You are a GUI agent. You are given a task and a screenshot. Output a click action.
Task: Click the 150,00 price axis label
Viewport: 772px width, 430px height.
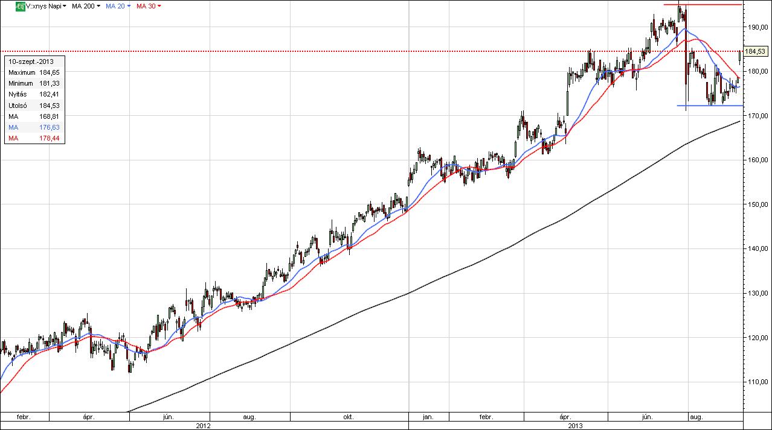click(x=758, y=204)
